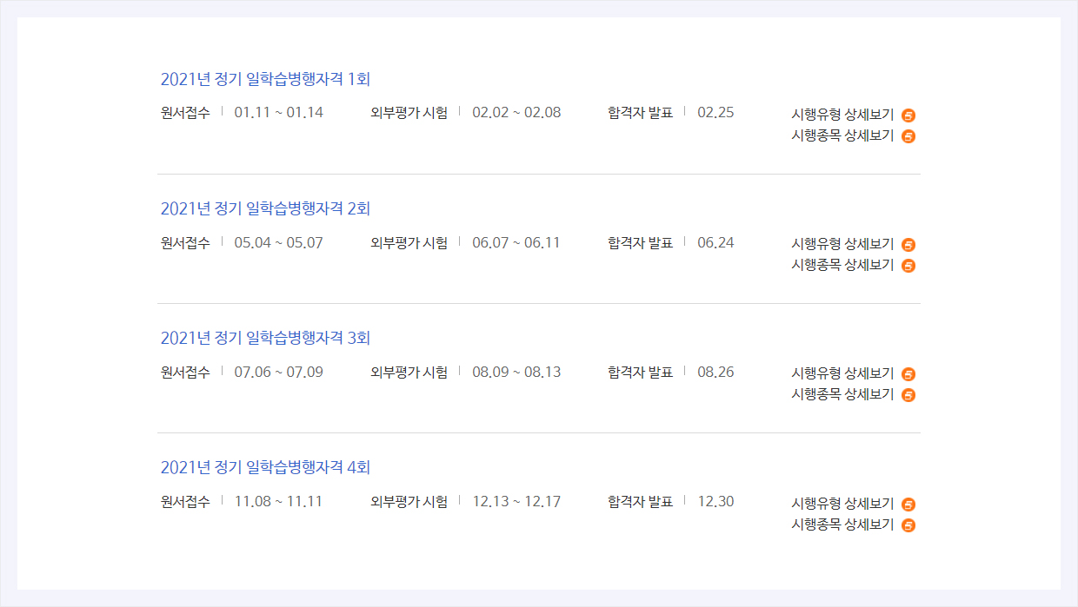Click orange icon beside 3회 시행유형 상세보기
1078x607 pixels.
[x=908, y=374]
